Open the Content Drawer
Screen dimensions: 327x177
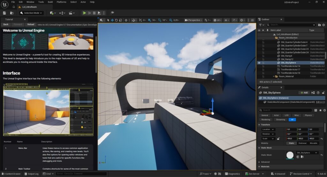click(x=11, y=174)
